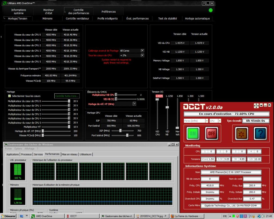Screen dimensions: 274x219
Task: Click OCCT Tps écoulé time field
Action: point(256,121)
